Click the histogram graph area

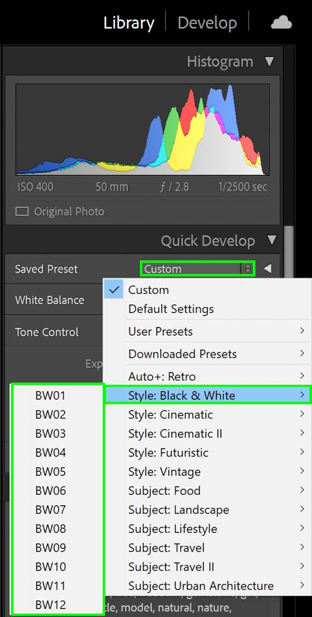pyautogui.click(x=143, y=129)
